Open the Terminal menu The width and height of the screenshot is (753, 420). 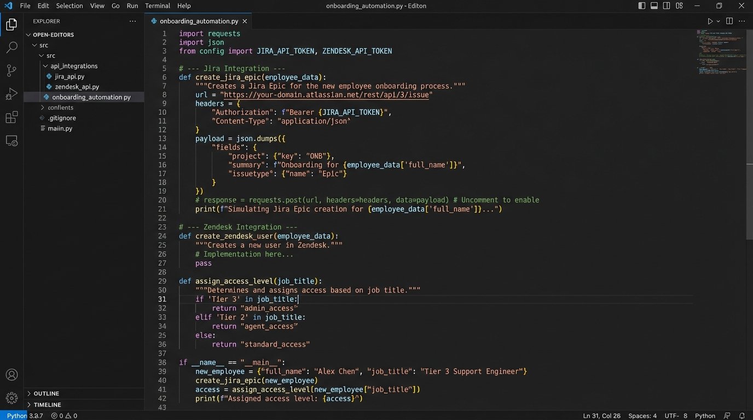pyautogui.click(x=157, y=6)
